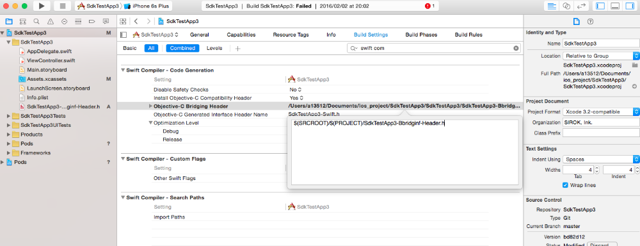
Task: Expand Objective-C Bridging Header setting
Action: pos(151,106)
